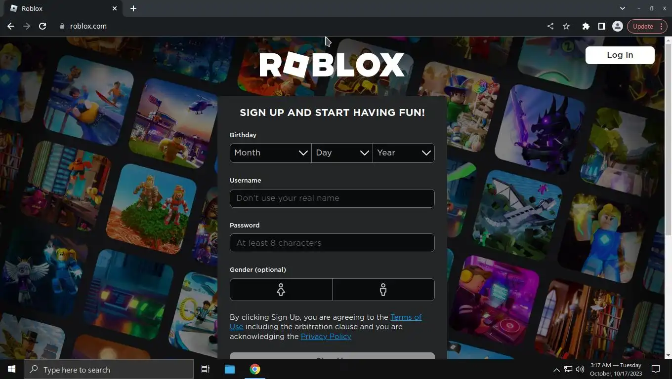The width and height of the screenshot is (672, 379).
Task: Open the Extensions puzzle icon
Action: pos(586,26)
